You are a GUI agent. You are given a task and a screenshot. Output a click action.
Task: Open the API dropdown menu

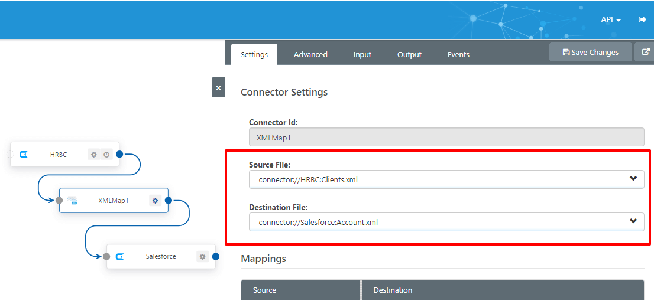[610, 19]
